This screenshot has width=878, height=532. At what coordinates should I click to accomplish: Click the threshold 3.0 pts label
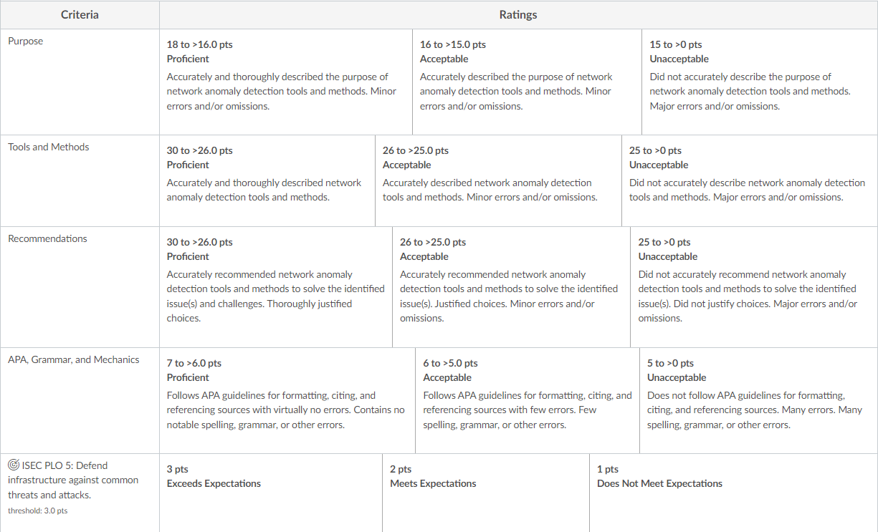tap(37, 511)
